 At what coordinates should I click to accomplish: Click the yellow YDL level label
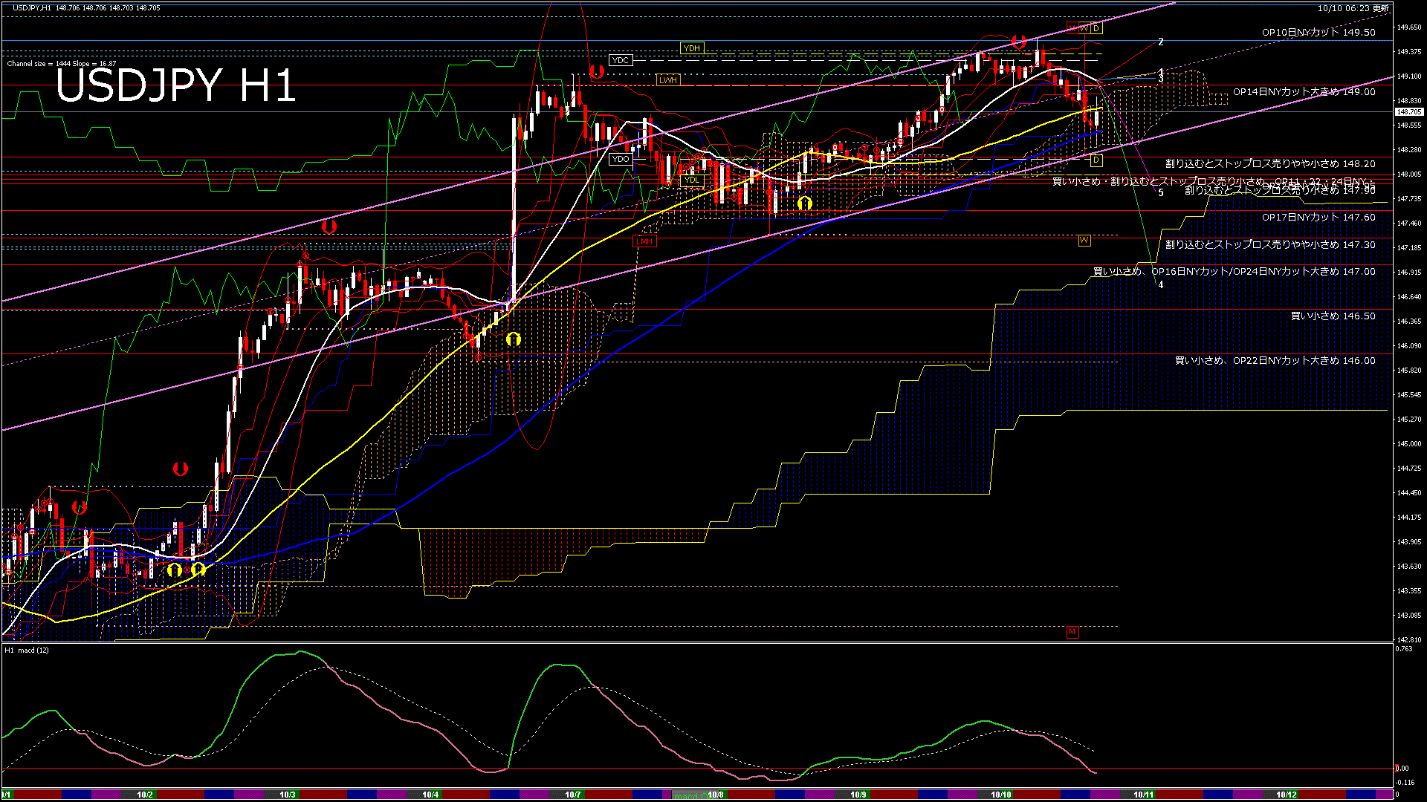click(691, 180)
